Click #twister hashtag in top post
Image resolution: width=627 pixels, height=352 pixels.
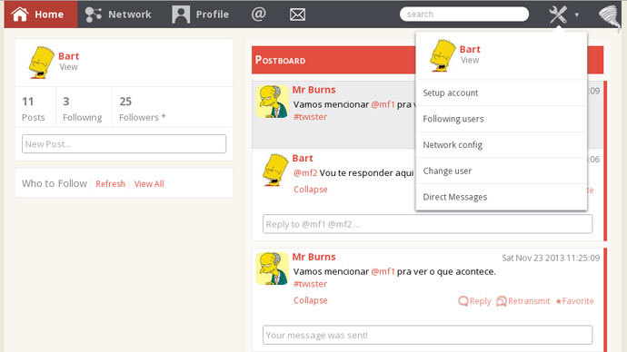310,117
